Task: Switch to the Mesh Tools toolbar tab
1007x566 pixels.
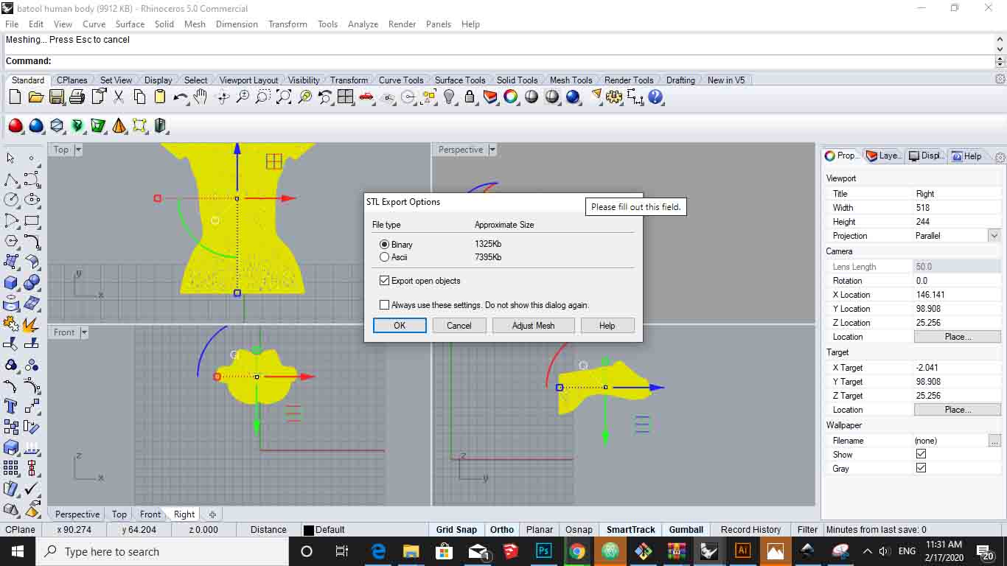Action: pos(571,80)
